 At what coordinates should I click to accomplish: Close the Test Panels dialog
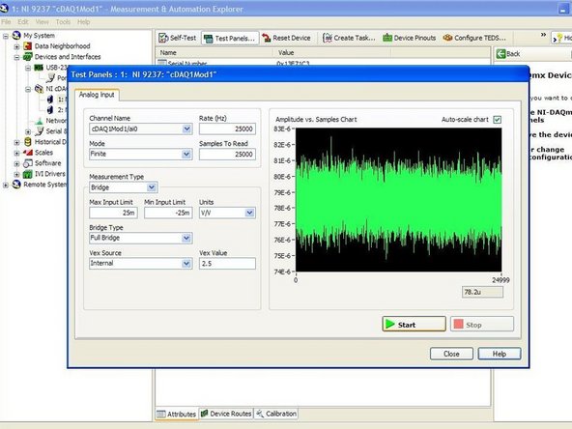(x=451, y=354)
